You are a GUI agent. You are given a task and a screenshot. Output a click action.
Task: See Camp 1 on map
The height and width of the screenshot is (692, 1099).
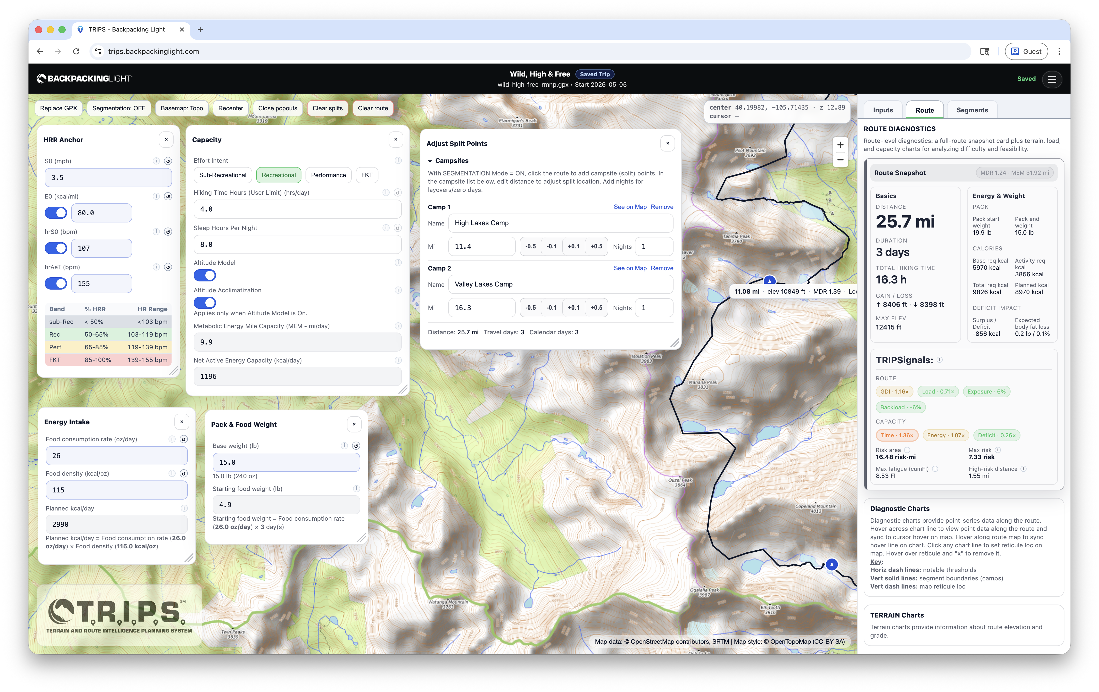pos(630,207)
